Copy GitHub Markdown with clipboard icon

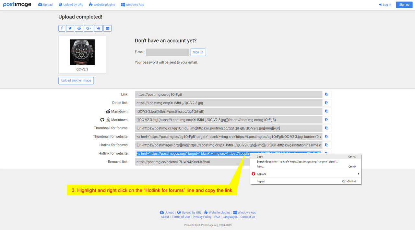pos(327,120)
